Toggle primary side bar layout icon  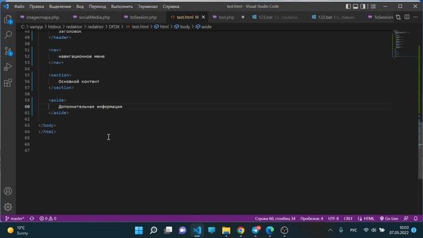(348, 6)
